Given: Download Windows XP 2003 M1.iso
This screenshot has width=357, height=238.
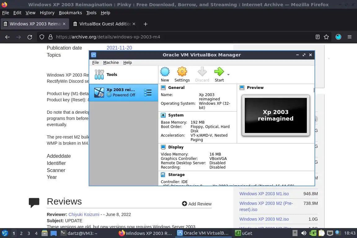Looking at the screenshot, I should point(264,194).
